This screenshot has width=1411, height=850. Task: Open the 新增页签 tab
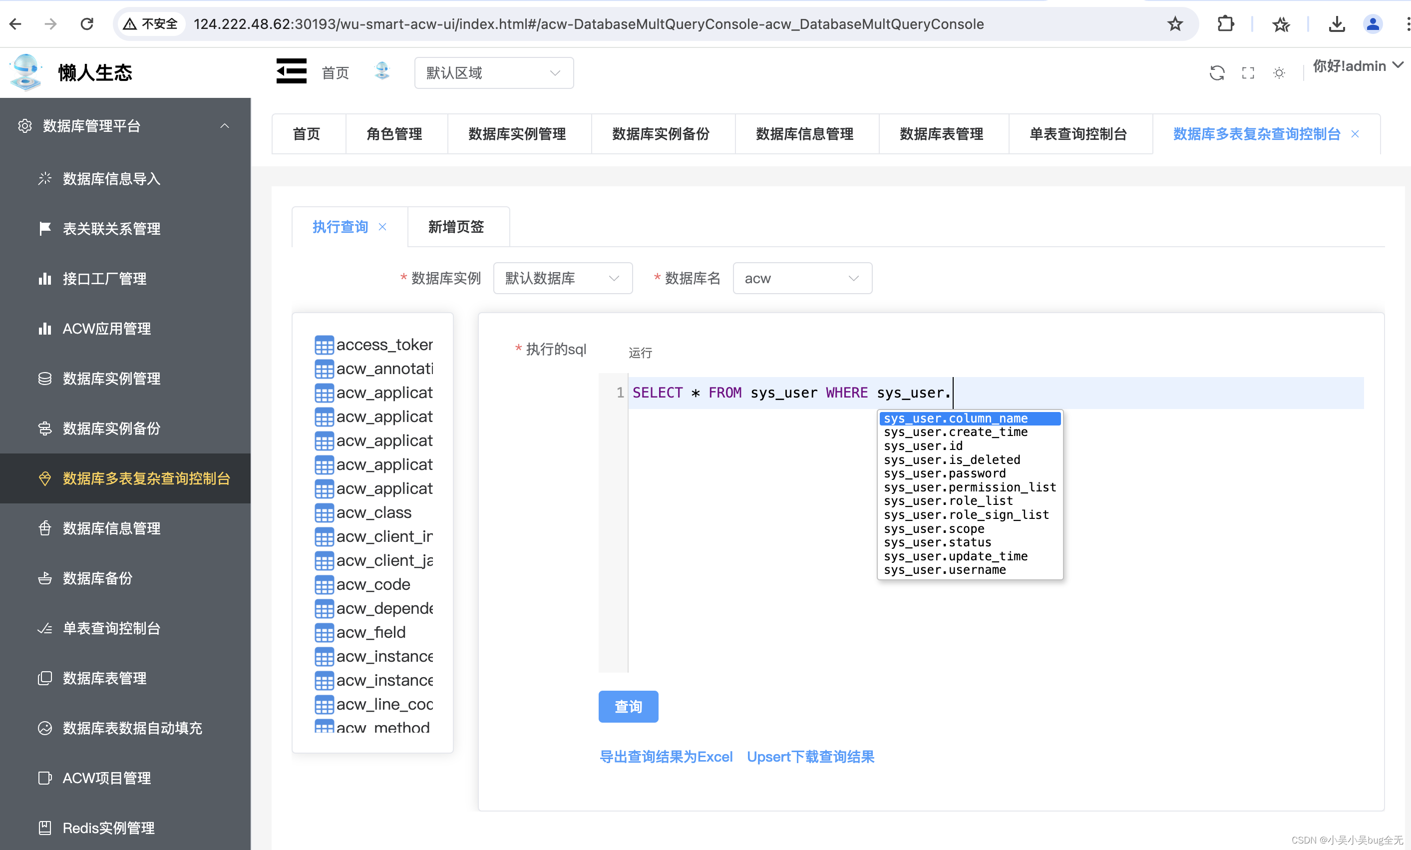456,227
